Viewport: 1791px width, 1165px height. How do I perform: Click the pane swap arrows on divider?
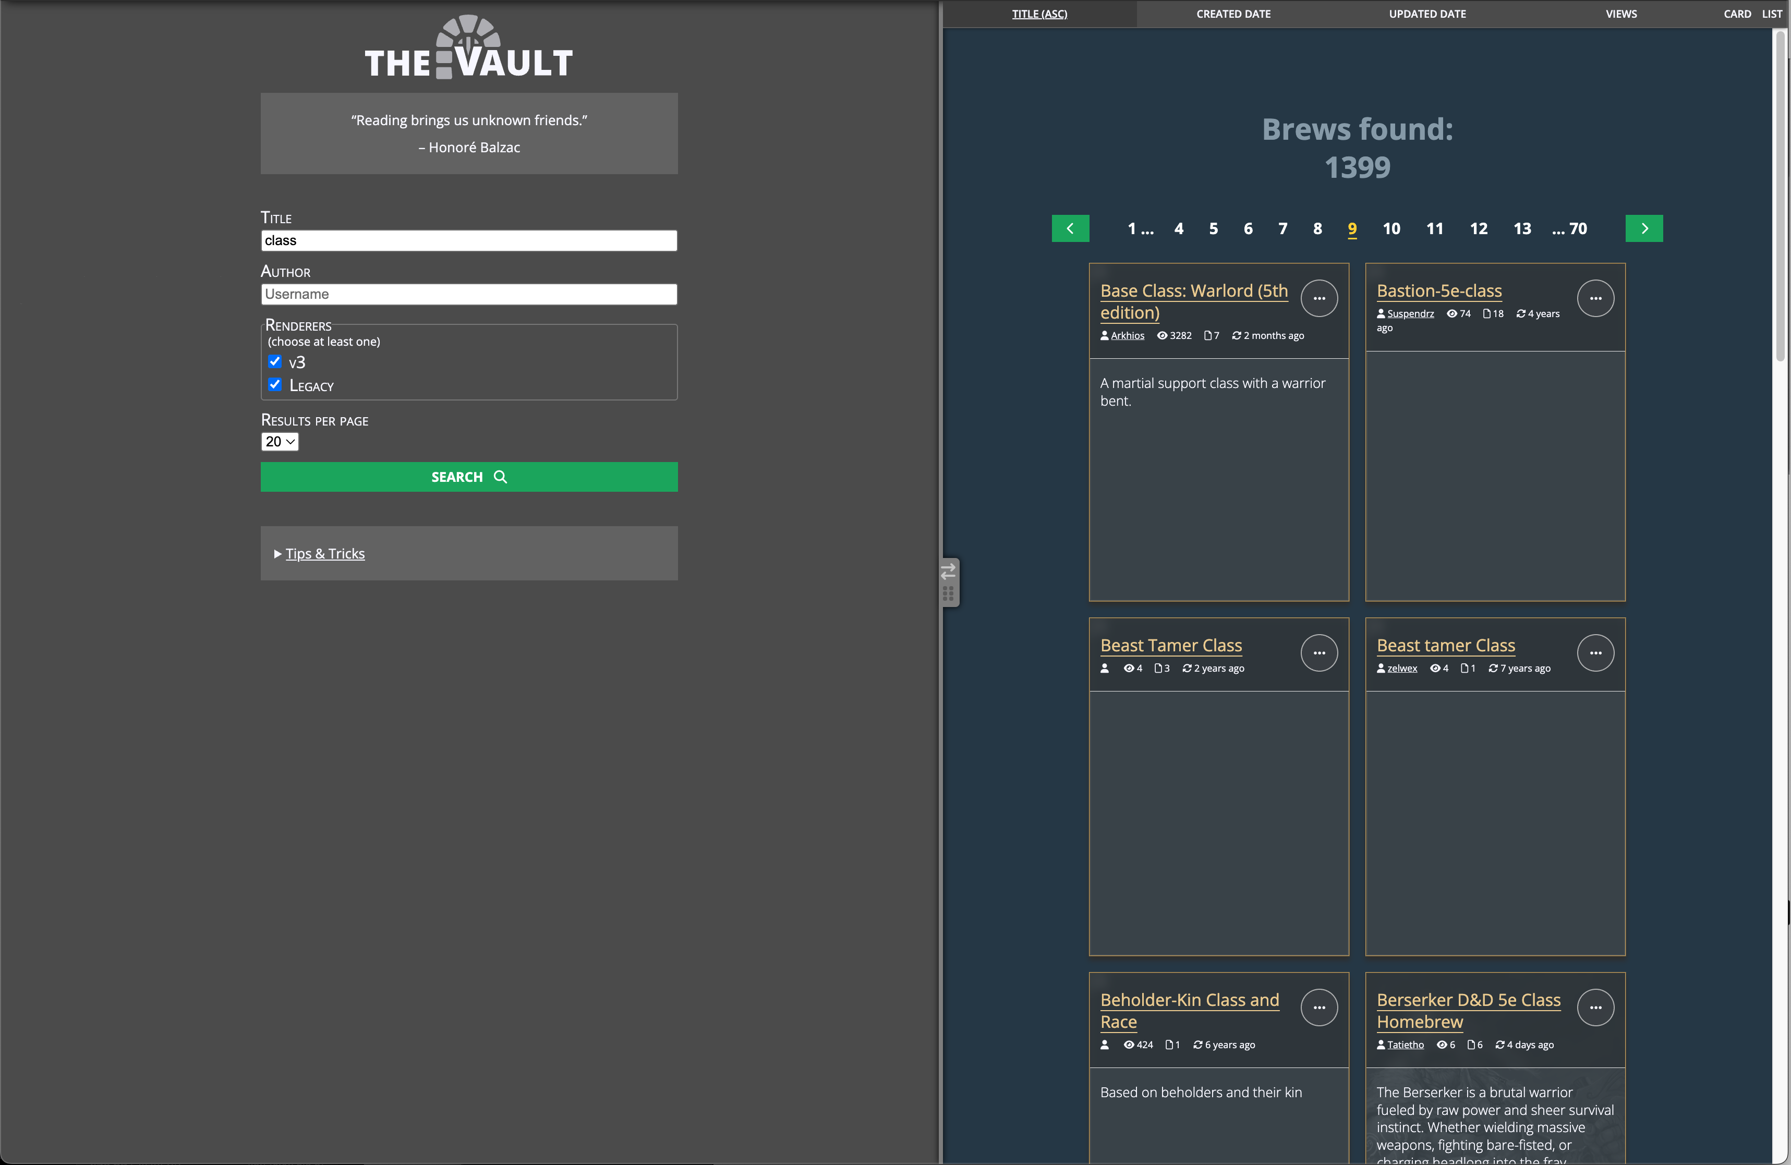(x=948, y=571)
